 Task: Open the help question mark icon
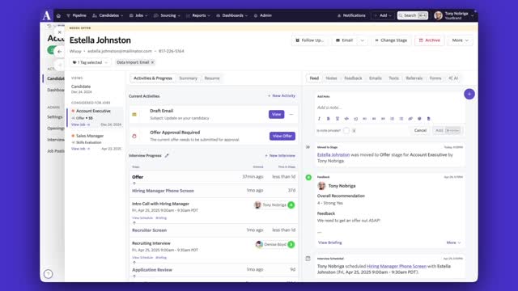click(49, 274)
